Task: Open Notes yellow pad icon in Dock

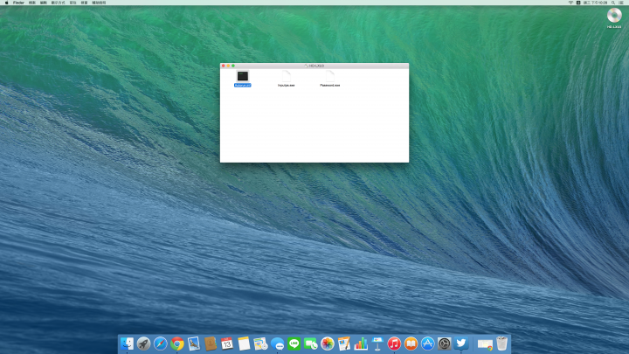Action: [x=244, y=344]
